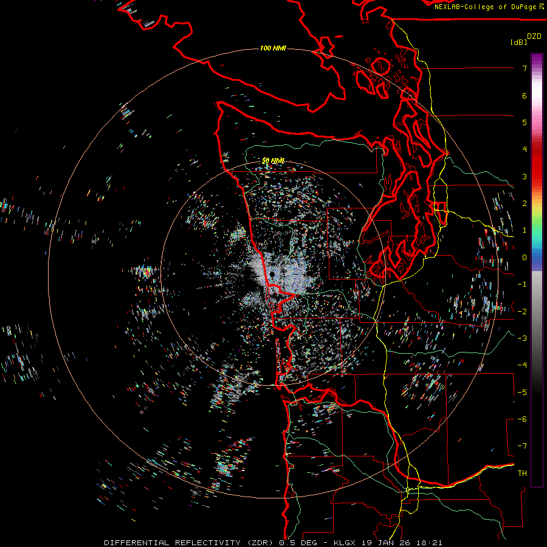Click the -4 value on color scale
The height and width of the screenshot is (547, 547).
click(522, 365)
